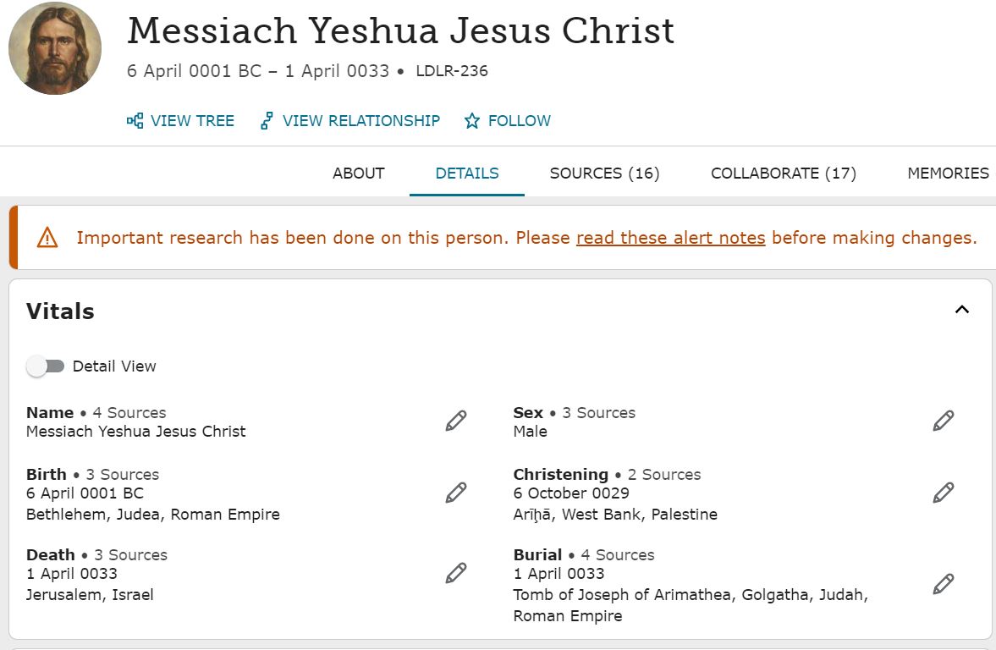Click the Birth edit pencil icon
This screenshot has height=650, width=996.
pyautogui.click(x=456, y=493)
